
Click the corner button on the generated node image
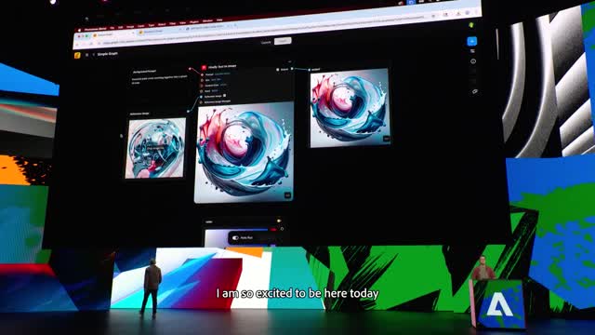(x=287, y=195)
